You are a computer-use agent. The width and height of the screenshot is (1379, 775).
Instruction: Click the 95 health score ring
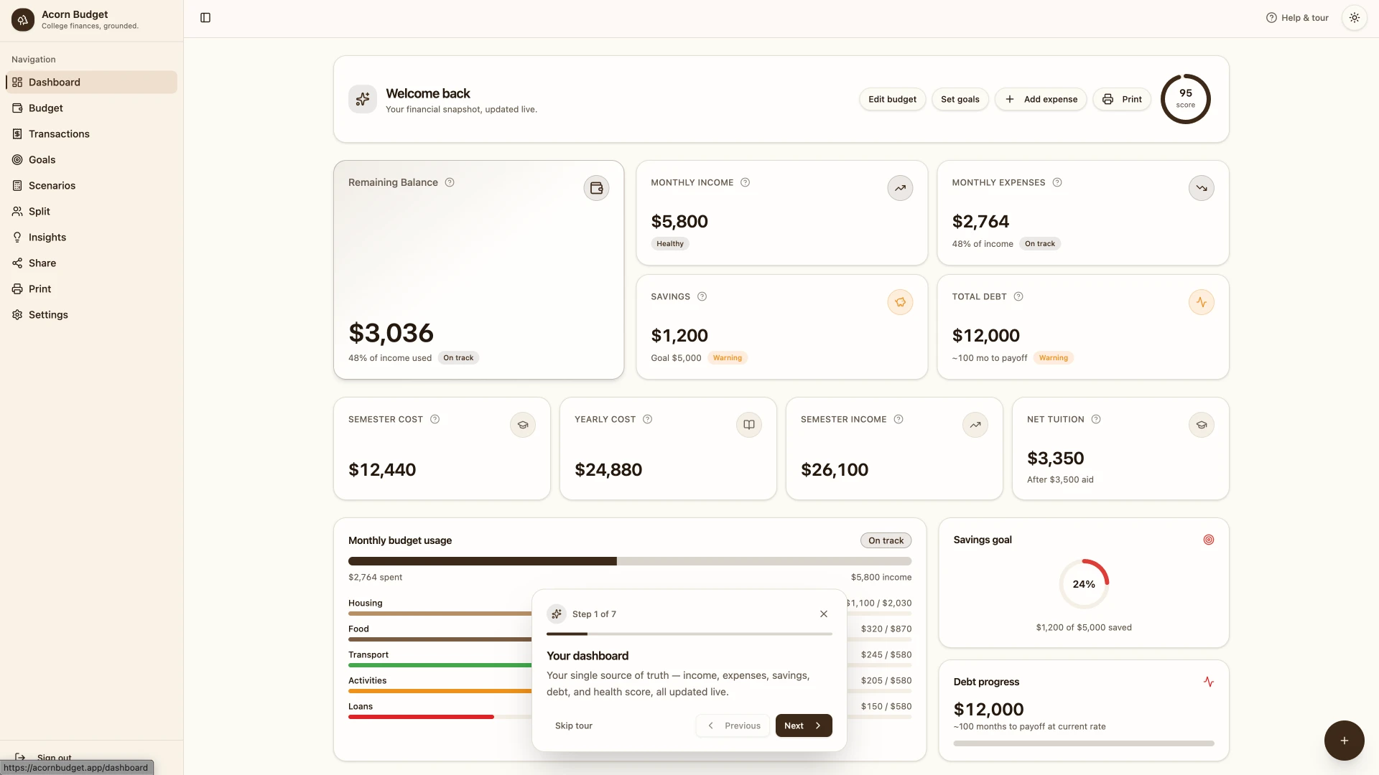1185,99
